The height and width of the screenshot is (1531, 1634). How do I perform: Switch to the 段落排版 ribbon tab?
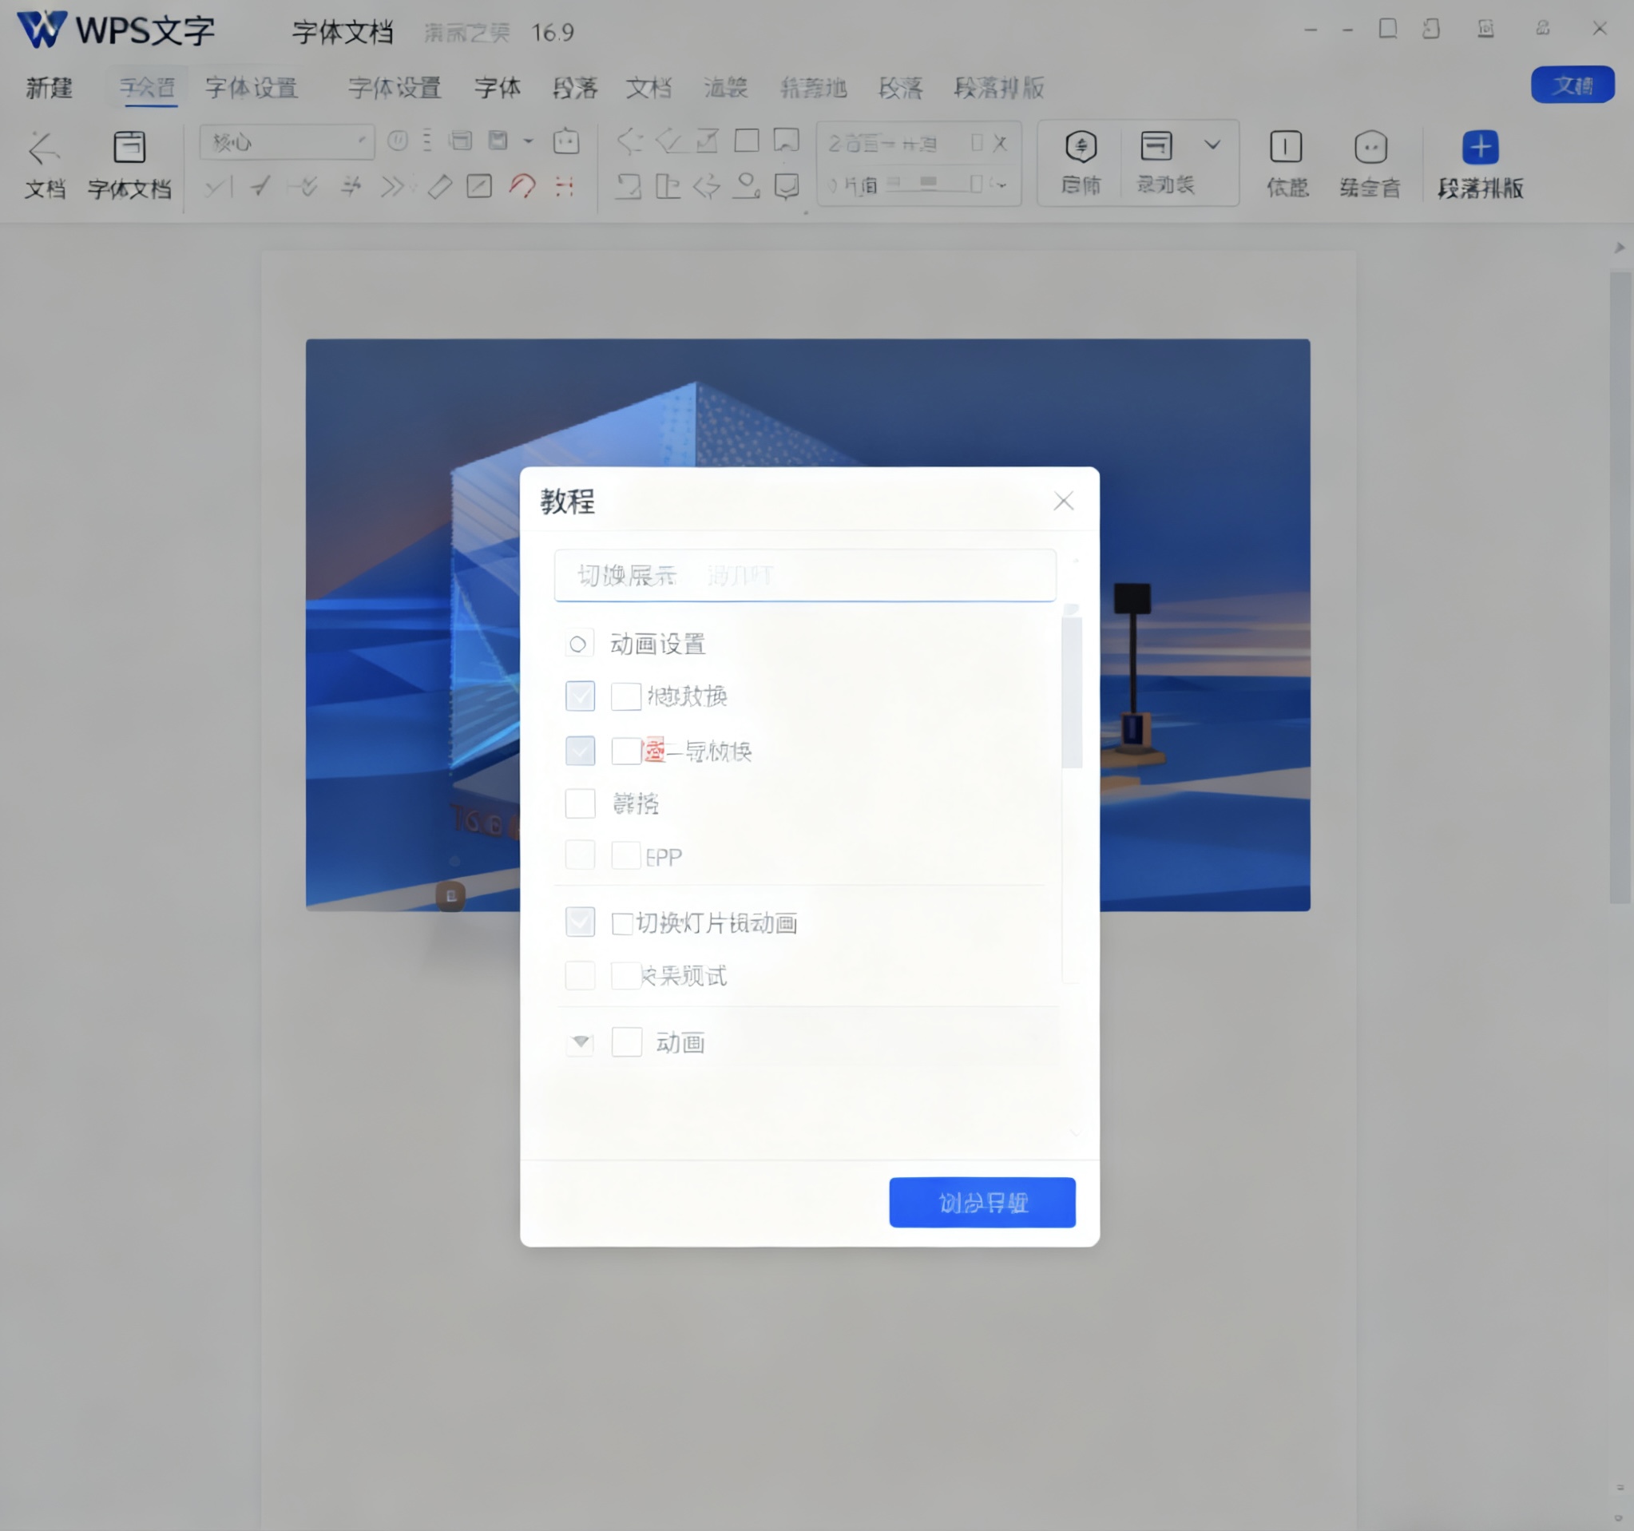click(x=998, y=88)
